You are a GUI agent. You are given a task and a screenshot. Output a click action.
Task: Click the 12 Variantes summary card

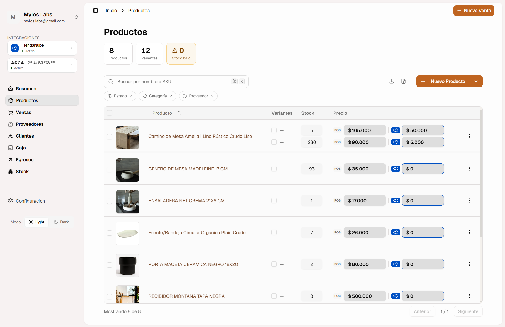[149, 54]
